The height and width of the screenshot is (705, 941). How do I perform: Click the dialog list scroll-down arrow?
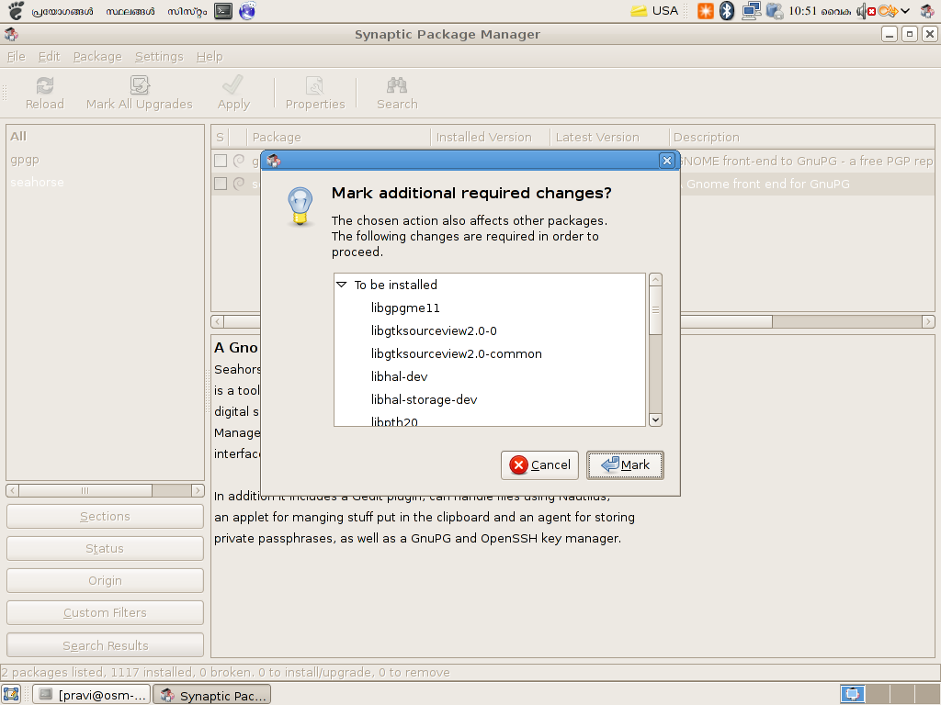655,420
